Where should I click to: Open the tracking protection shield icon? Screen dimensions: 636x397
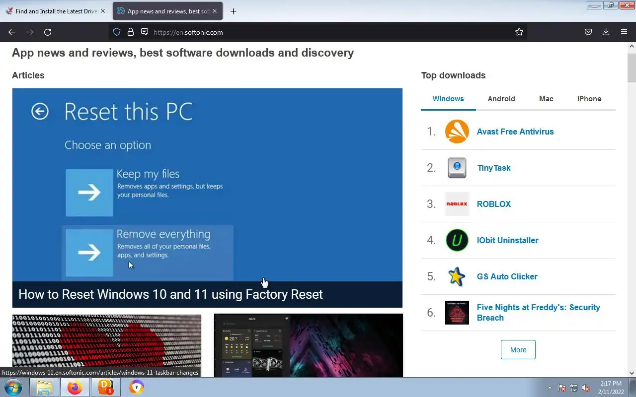tap(117, 32)
